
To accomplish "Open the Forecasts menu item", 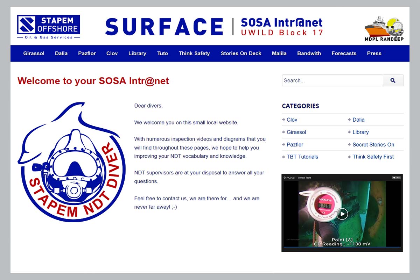I will coord(344,53).
